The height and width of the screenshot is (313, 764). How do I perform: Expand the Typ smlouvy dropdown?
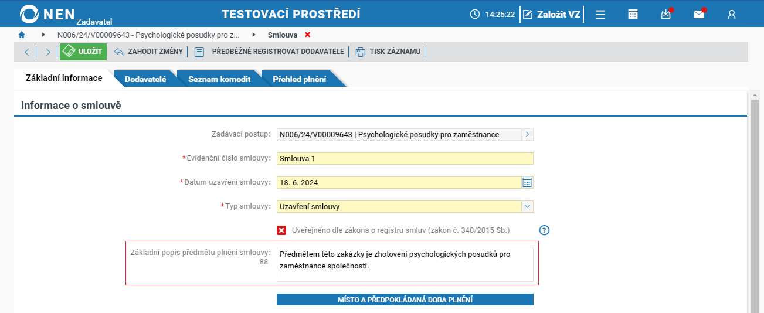click(x=527, y=206)
